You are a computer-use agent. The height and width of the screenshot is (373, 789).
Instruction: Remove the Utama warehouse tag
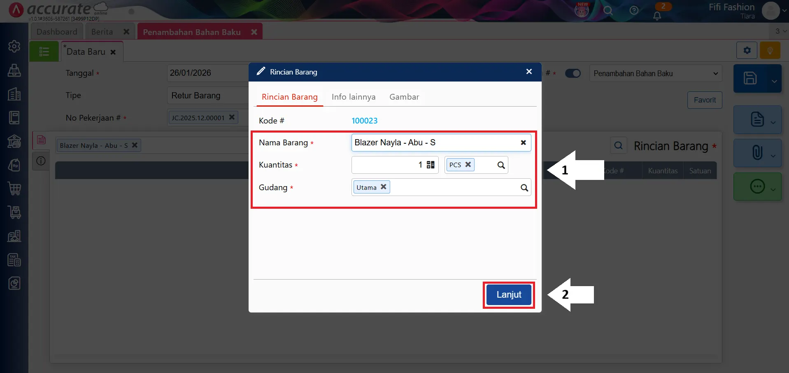tap(383, 187)
